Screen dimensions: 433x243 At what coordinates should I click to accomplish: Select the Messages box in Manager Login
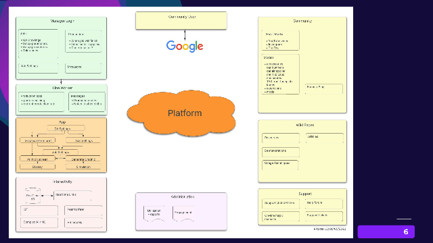[83, 68]
